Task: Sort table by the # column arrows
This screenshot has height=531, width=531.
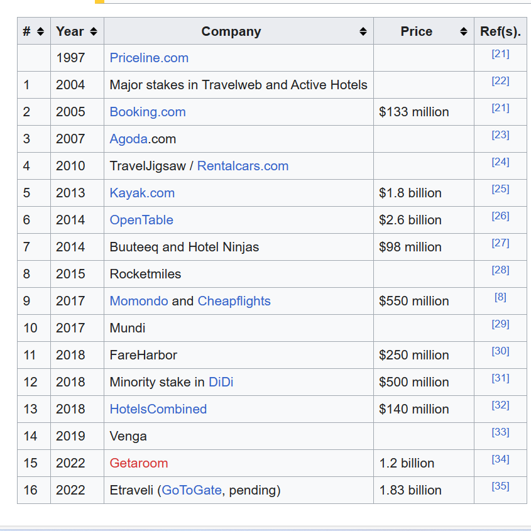Action: tap(40, 31)
